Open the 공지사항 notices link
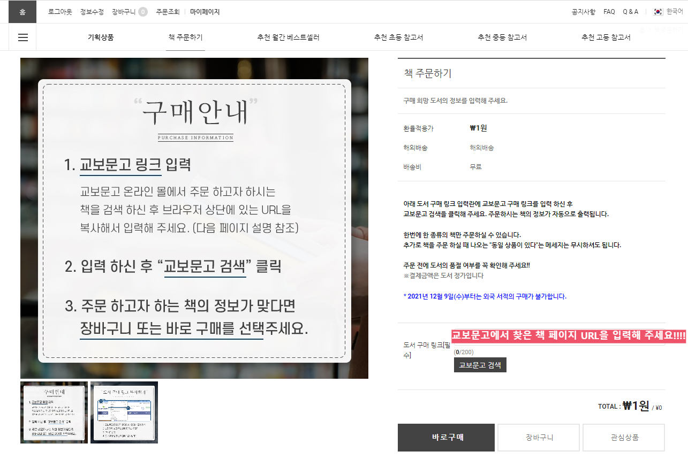Viewport: 688px width, 459px height. pyautogui.click(x=584, y=12)
